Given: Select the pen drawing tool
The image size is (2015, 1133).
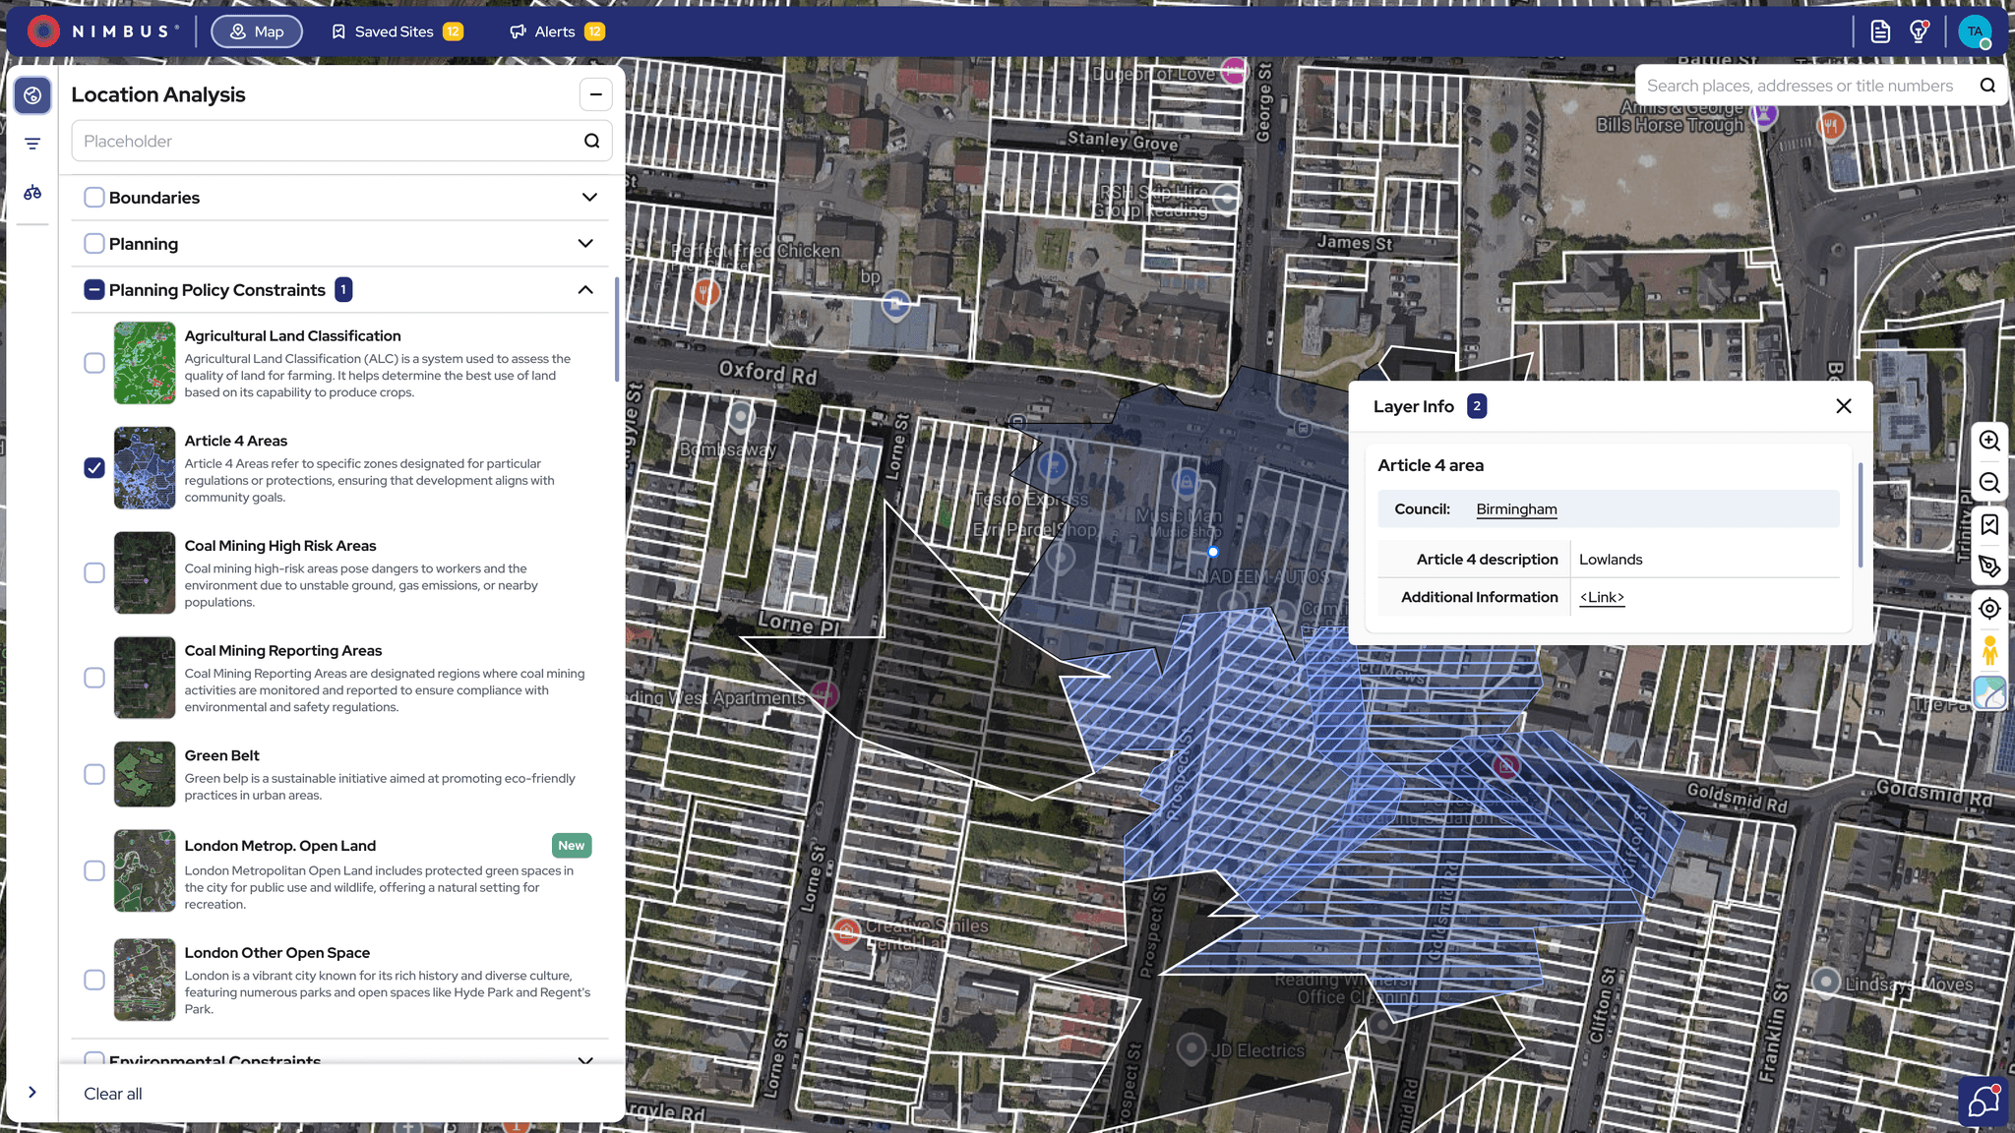Looking at the screenshot, I should (x=1988, y=566).
